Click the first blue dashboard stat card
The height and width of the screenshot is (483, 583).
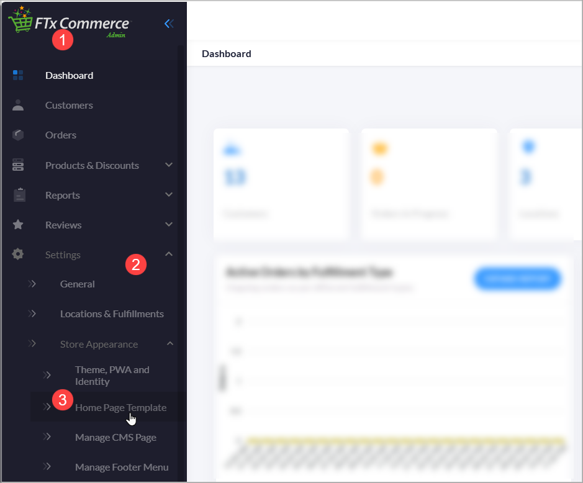pos(281,184)
